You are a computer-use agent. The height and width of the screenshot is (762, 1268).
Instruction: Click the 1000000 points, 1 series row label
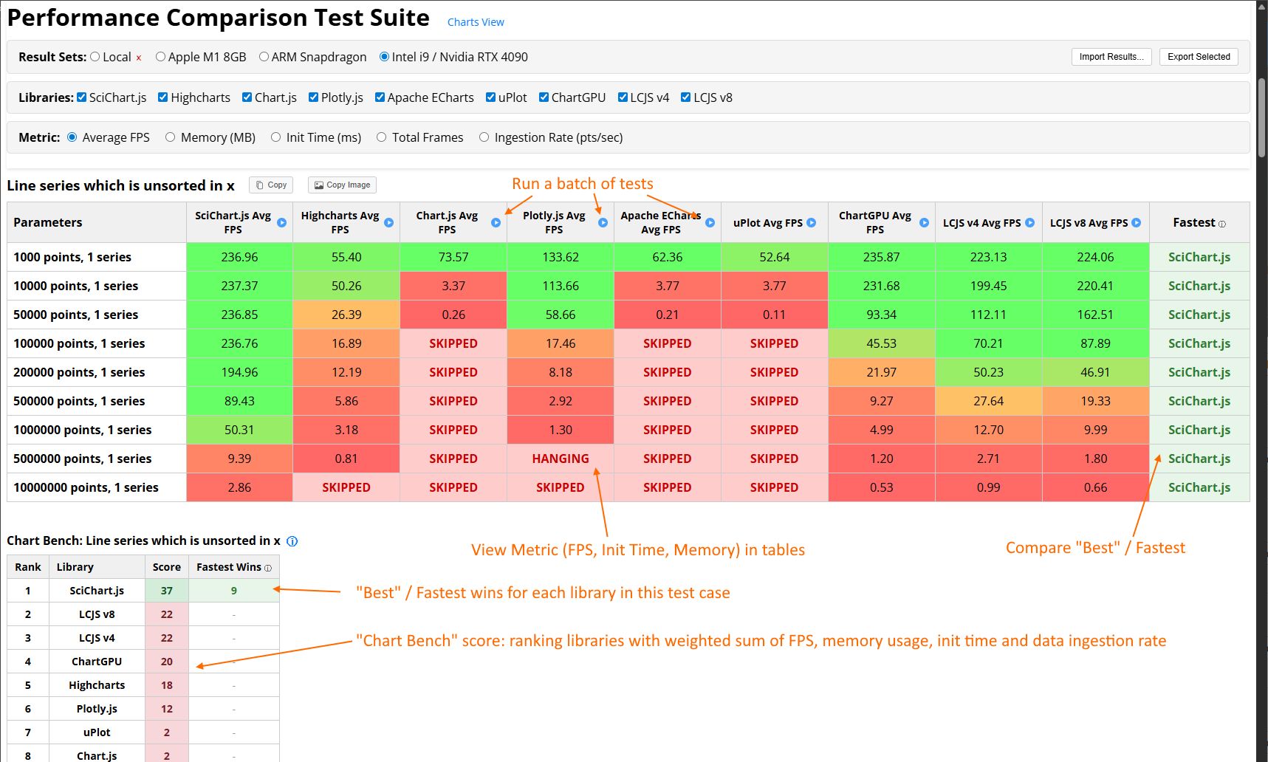point(97,430)
